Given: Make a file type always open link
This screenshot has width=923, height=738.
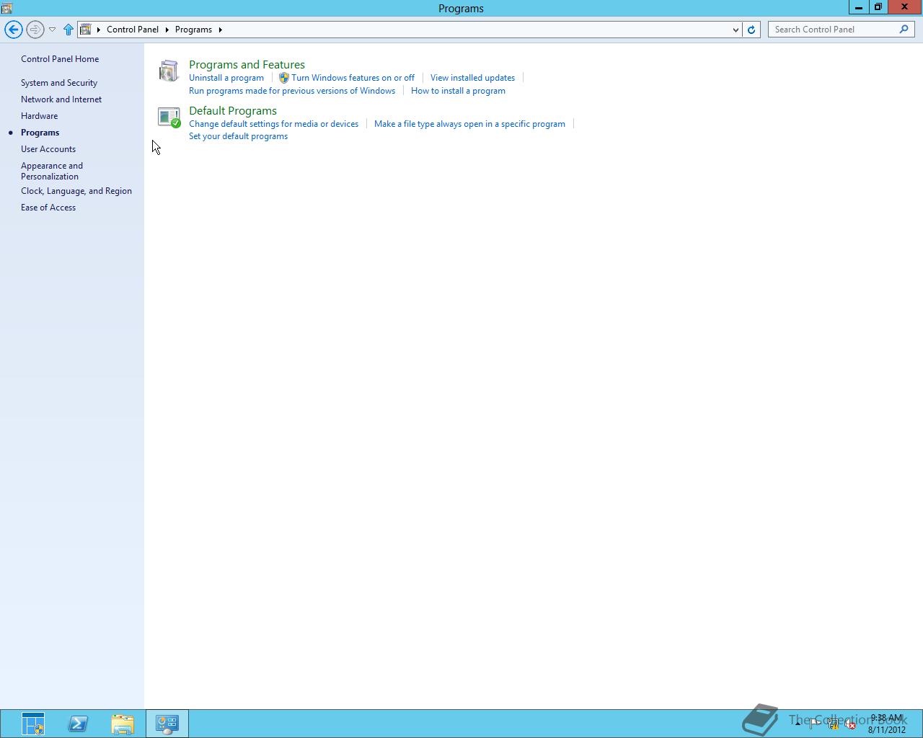Looking at the screenshot, I should click(x=469, y=124).
